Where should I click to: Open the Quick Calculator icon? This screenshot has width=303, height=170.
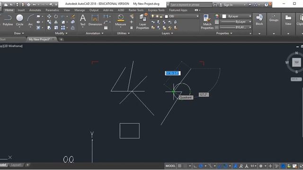point(132,28)
